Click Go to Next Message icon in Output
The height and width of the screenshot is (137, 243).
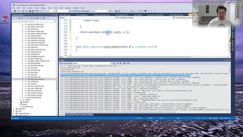click(x=120, y=64)
